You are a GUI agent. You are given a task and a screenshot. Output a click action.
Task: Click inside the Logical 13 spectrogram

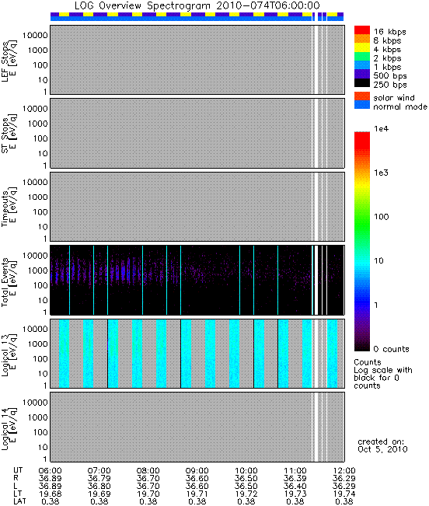[x=197, y=354]
